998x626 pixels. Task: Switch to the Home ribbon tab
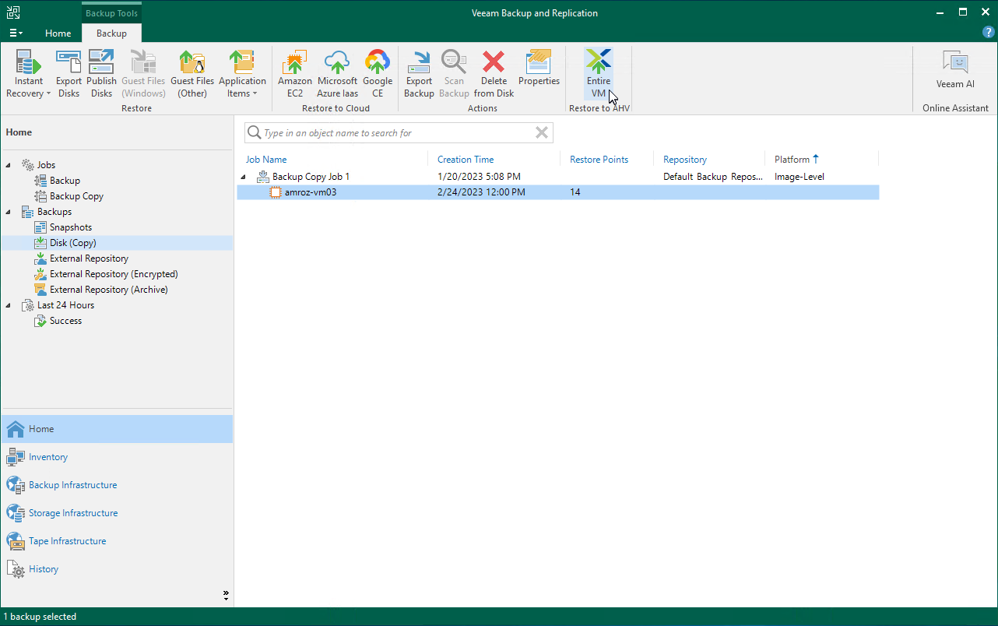pyautogui.click(x=58, y=33)
